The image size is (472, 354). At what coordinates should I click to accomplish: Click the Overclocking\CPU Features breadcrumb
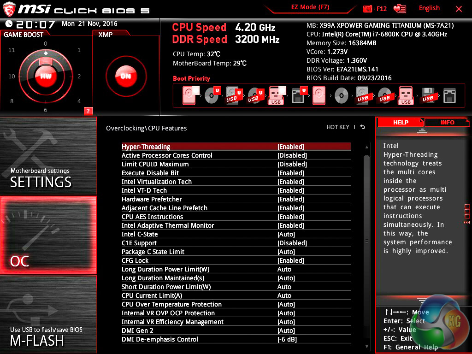(x=146, y=128)
